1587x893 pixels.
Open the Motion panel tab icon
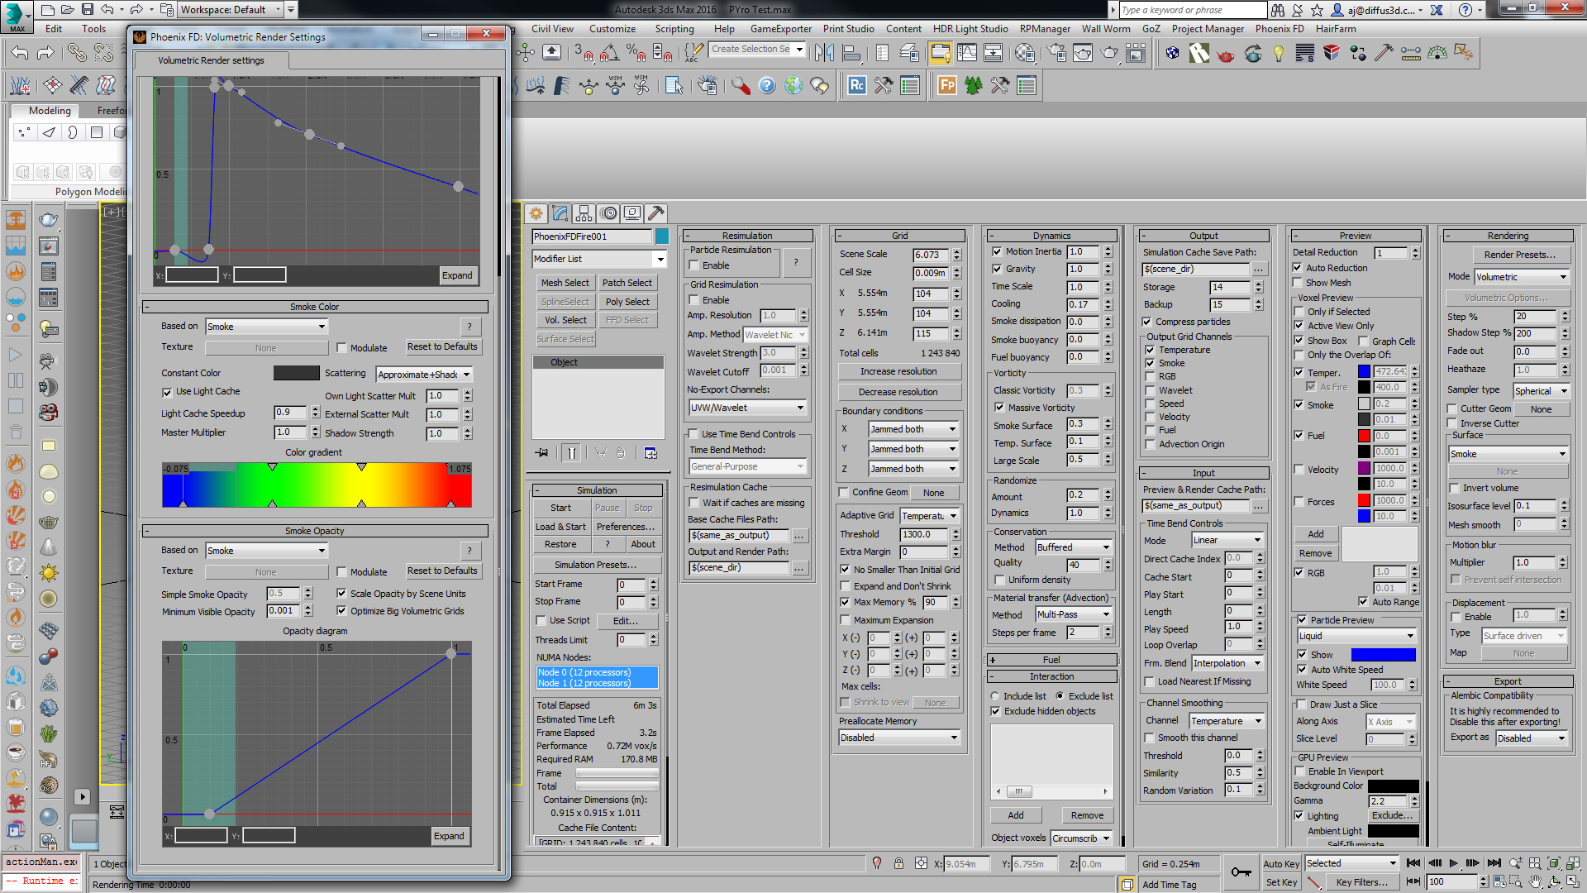click(x=609, y=213)
